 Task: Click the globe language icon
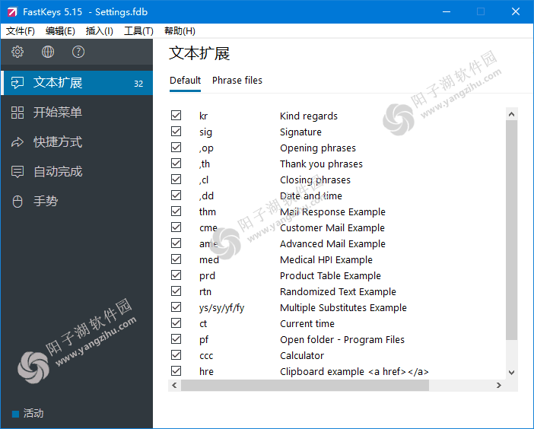pyautogui.click(x=48, y=52)
